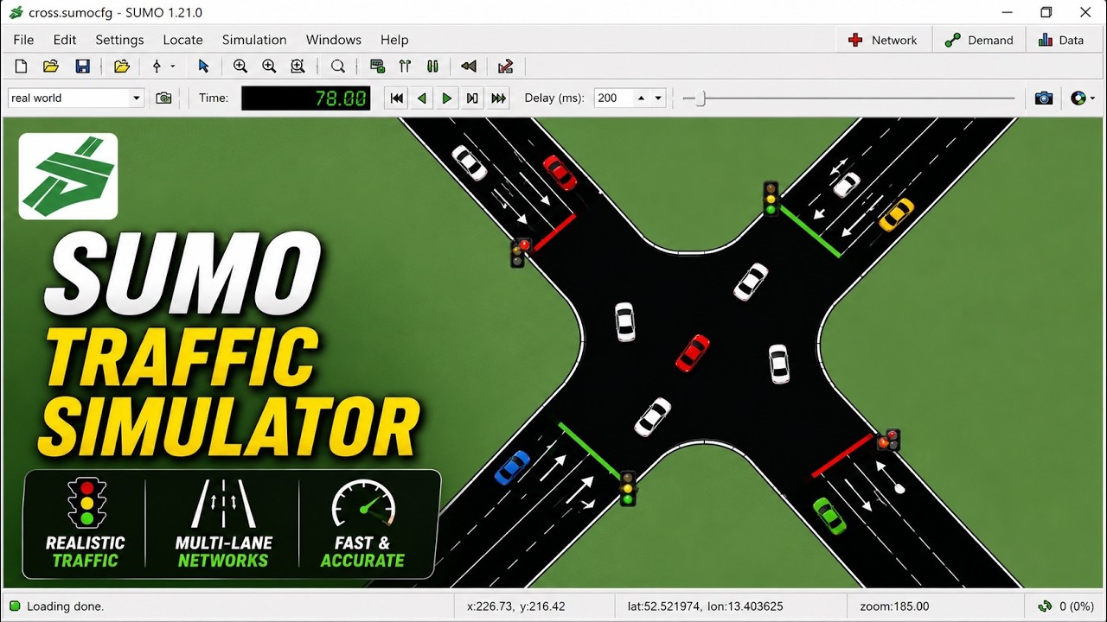Click the green backward play arrow
This screenshot has width=1107, height=622.
coord(422,98)
